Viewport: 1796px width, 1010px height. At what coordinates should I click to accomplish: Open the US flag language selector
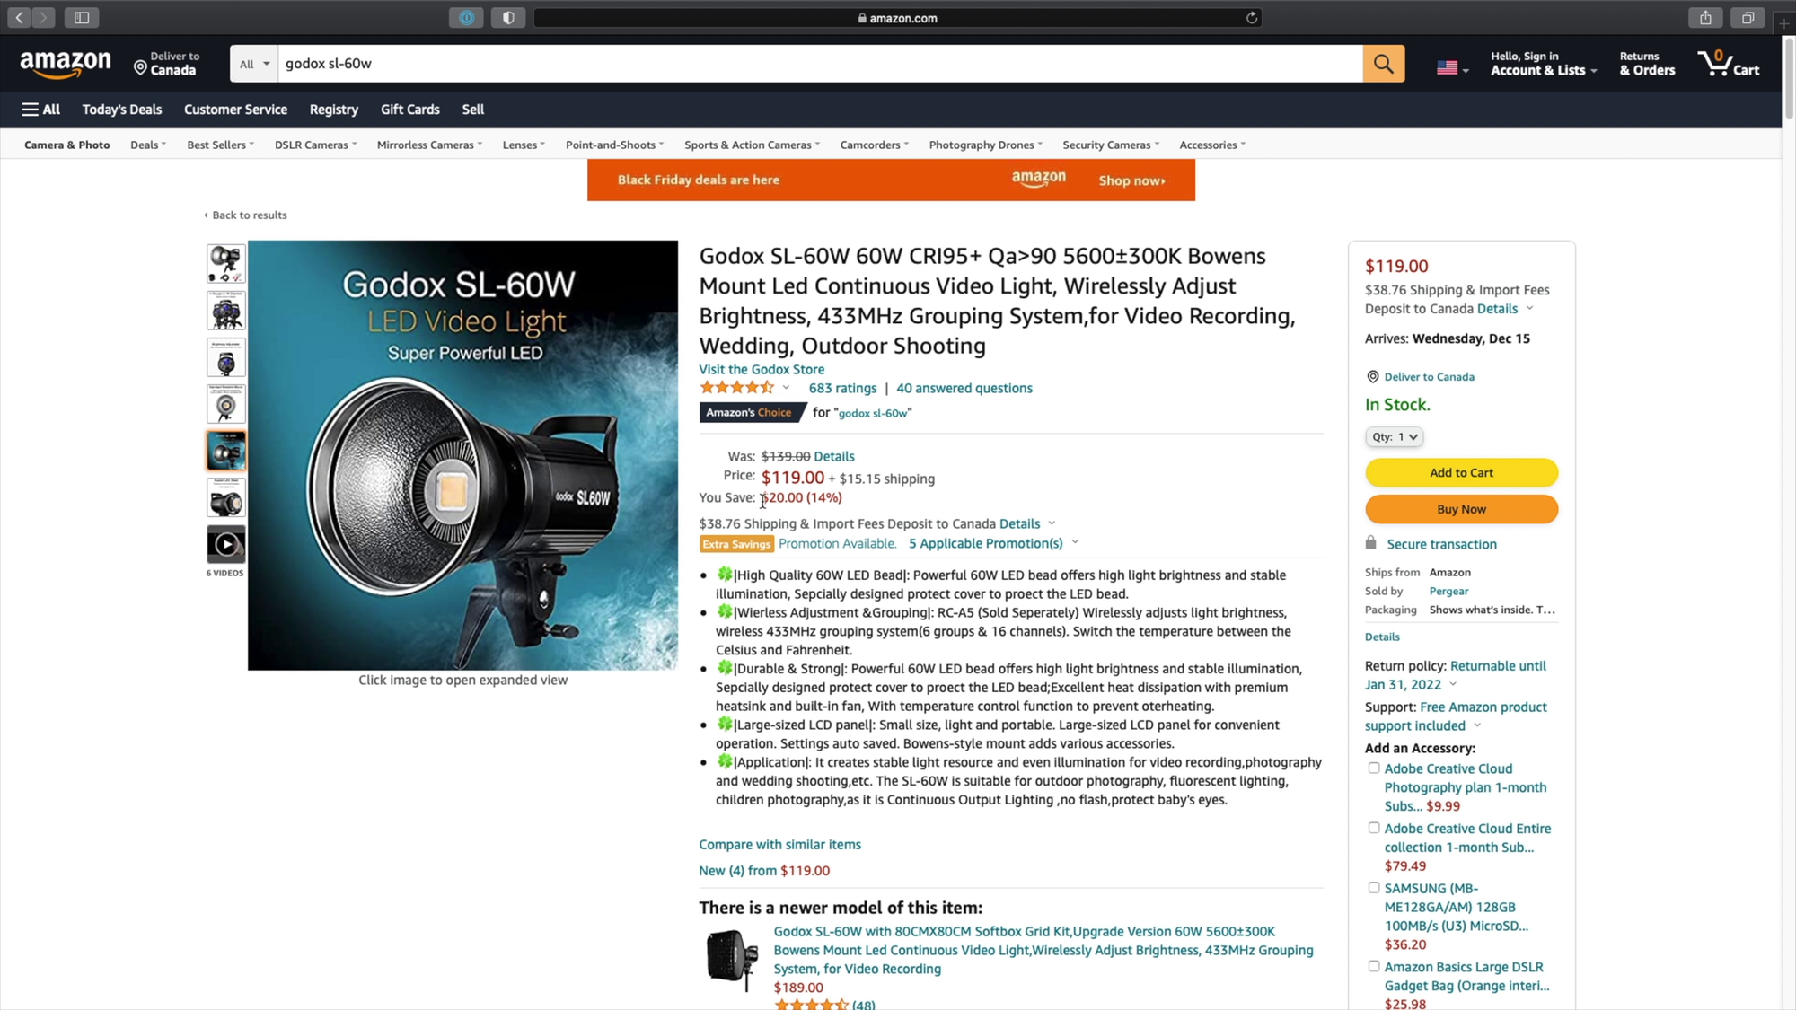1452,68
